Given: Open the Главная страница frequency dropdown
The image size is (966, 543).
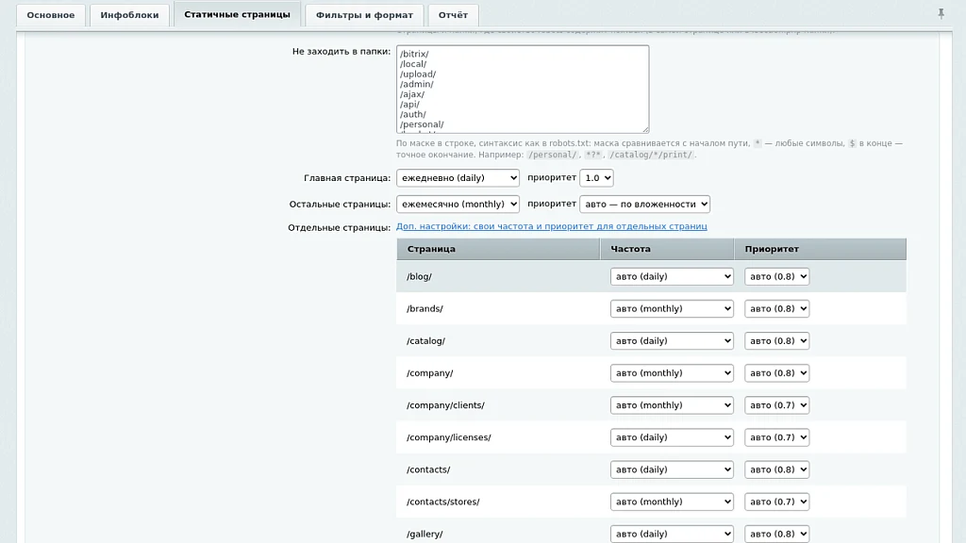Looking at the screenshot, I should [458, 178].
